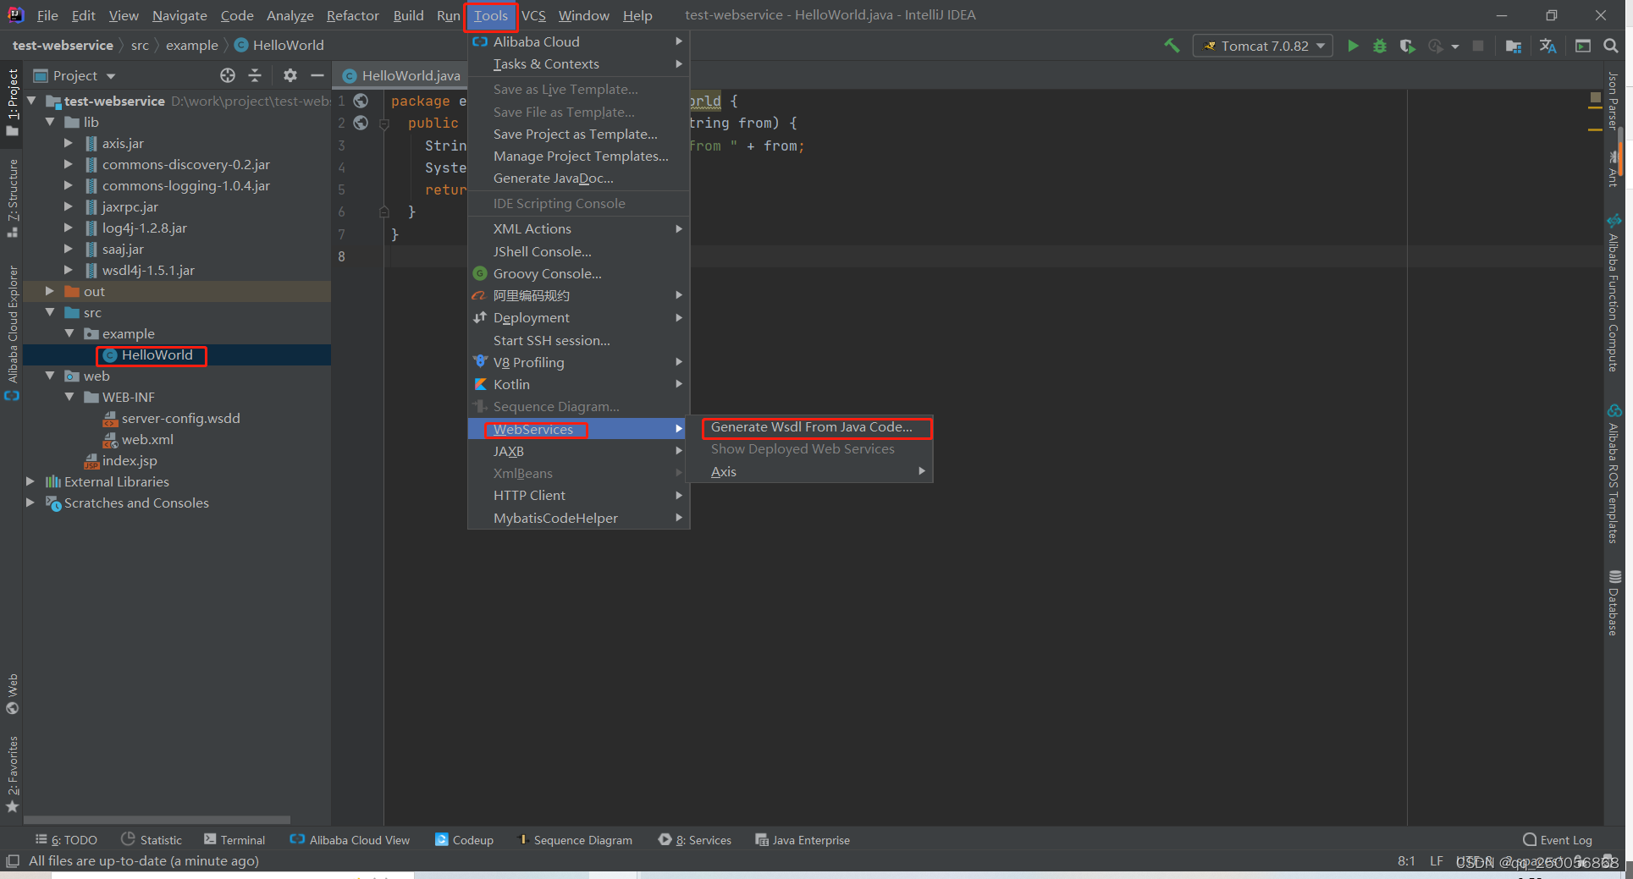The image size is (1633, 879).
Task: Open the Json Parser side panel
Action: click(x=1614, y=100)
